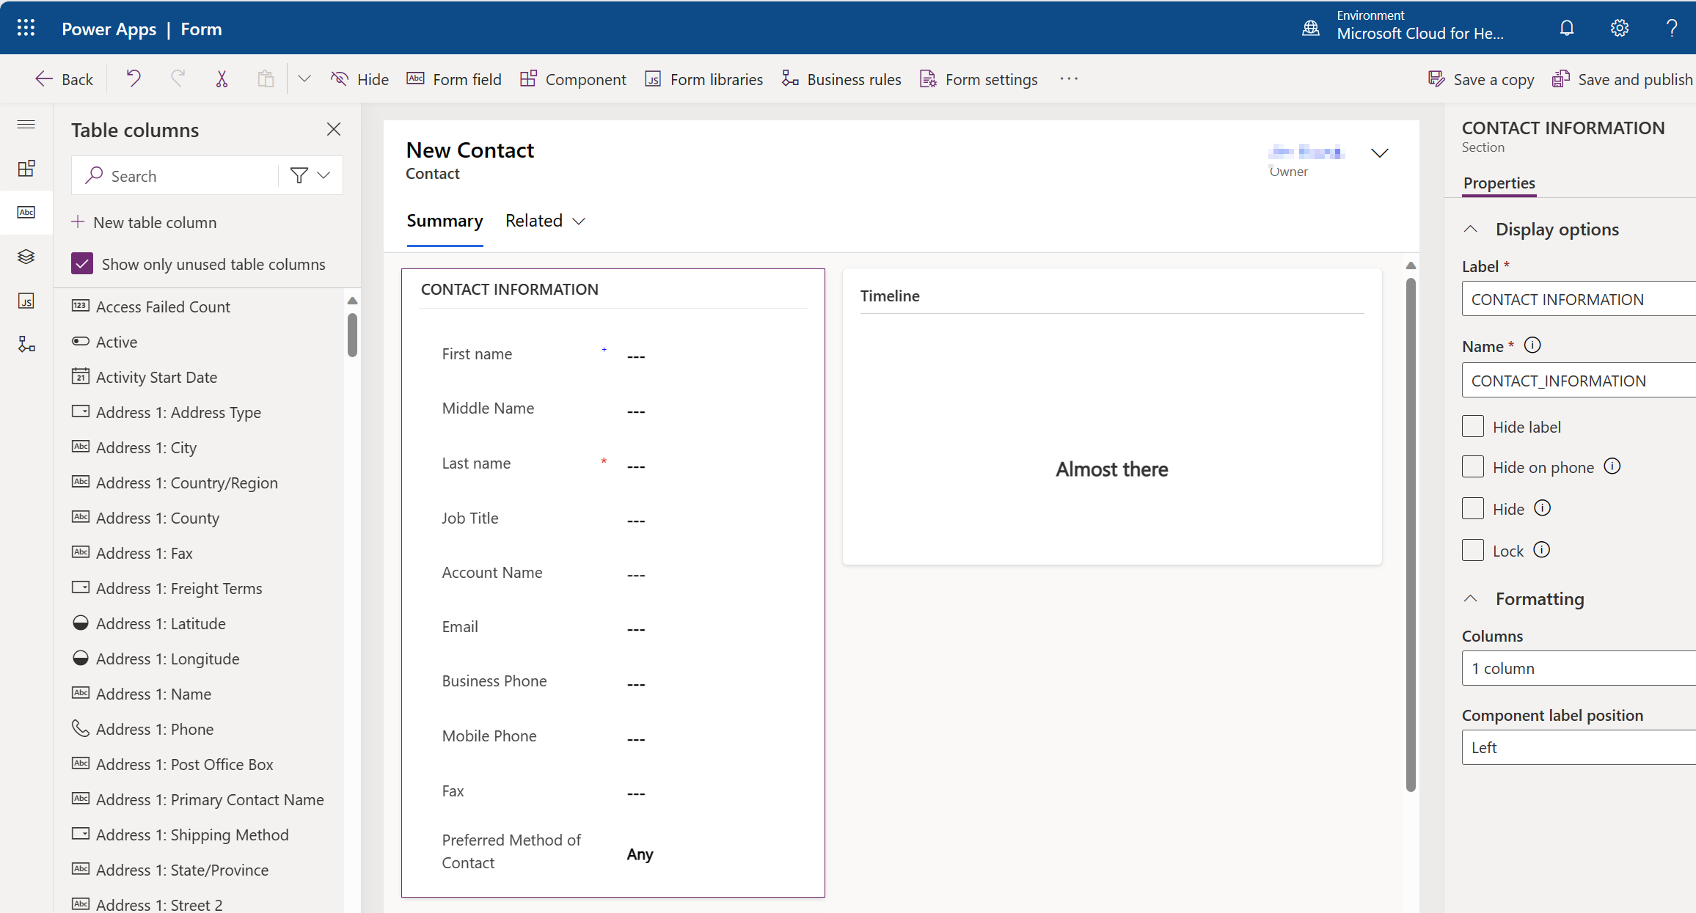Viewport: 1696px width, 913px height.
Task: Open Business rules from toolbar
Action: tap(841, 79)
